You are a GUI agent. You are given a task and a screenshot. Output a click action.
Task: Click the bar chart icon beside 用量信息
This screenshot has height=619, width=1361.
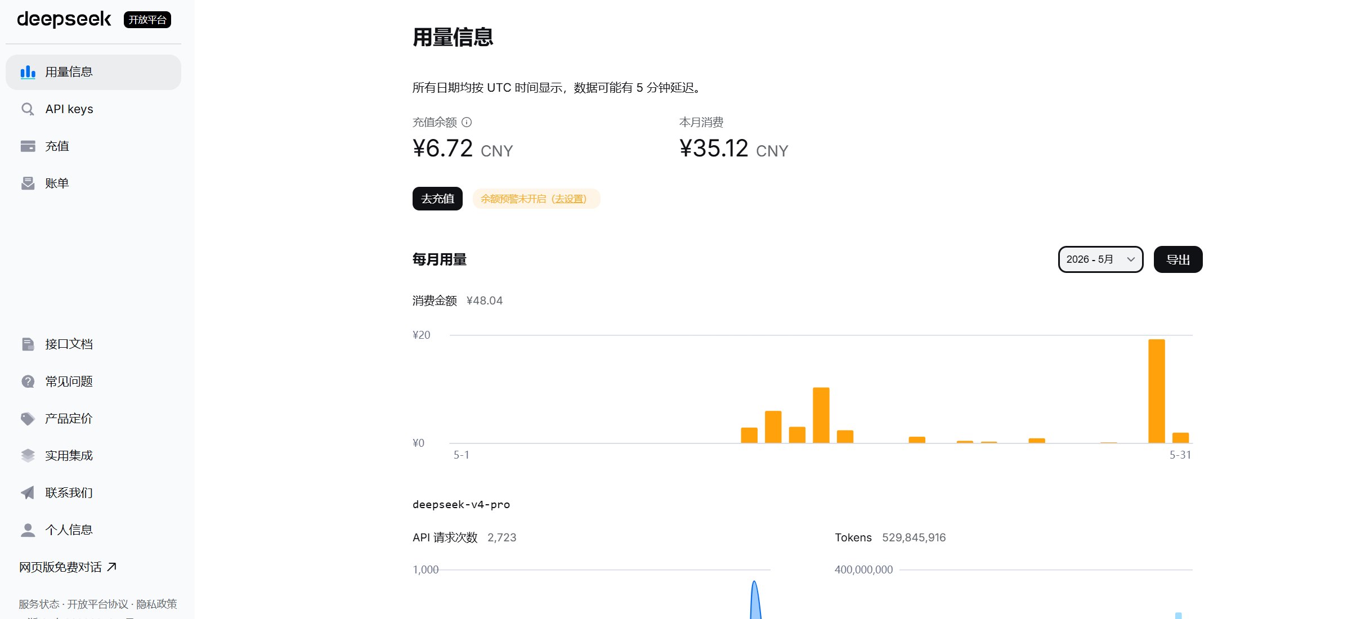(28, 72)
